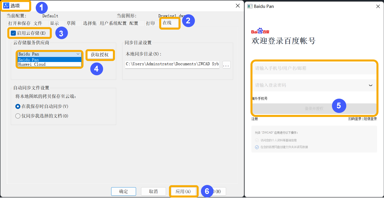The width and height of the screenshot is (384, 198).
Task: Click the Baidu 百度 logo
Action: click(260, 31)
